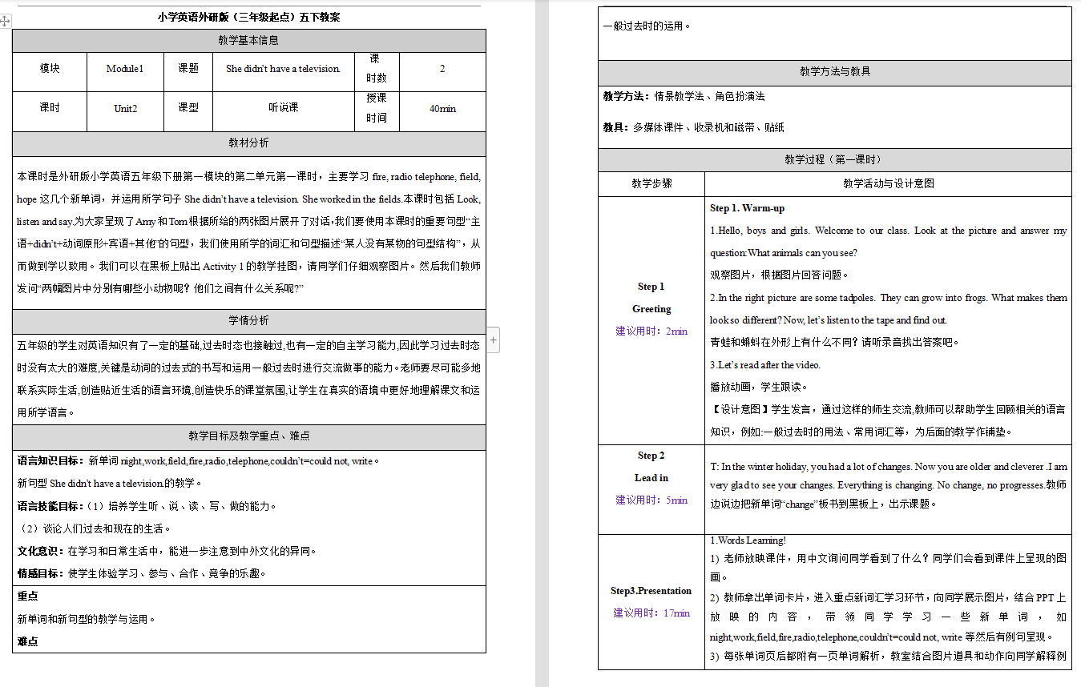Click the line 1.Words Learning!
1081x687 pixels.
tap(748, 540)
